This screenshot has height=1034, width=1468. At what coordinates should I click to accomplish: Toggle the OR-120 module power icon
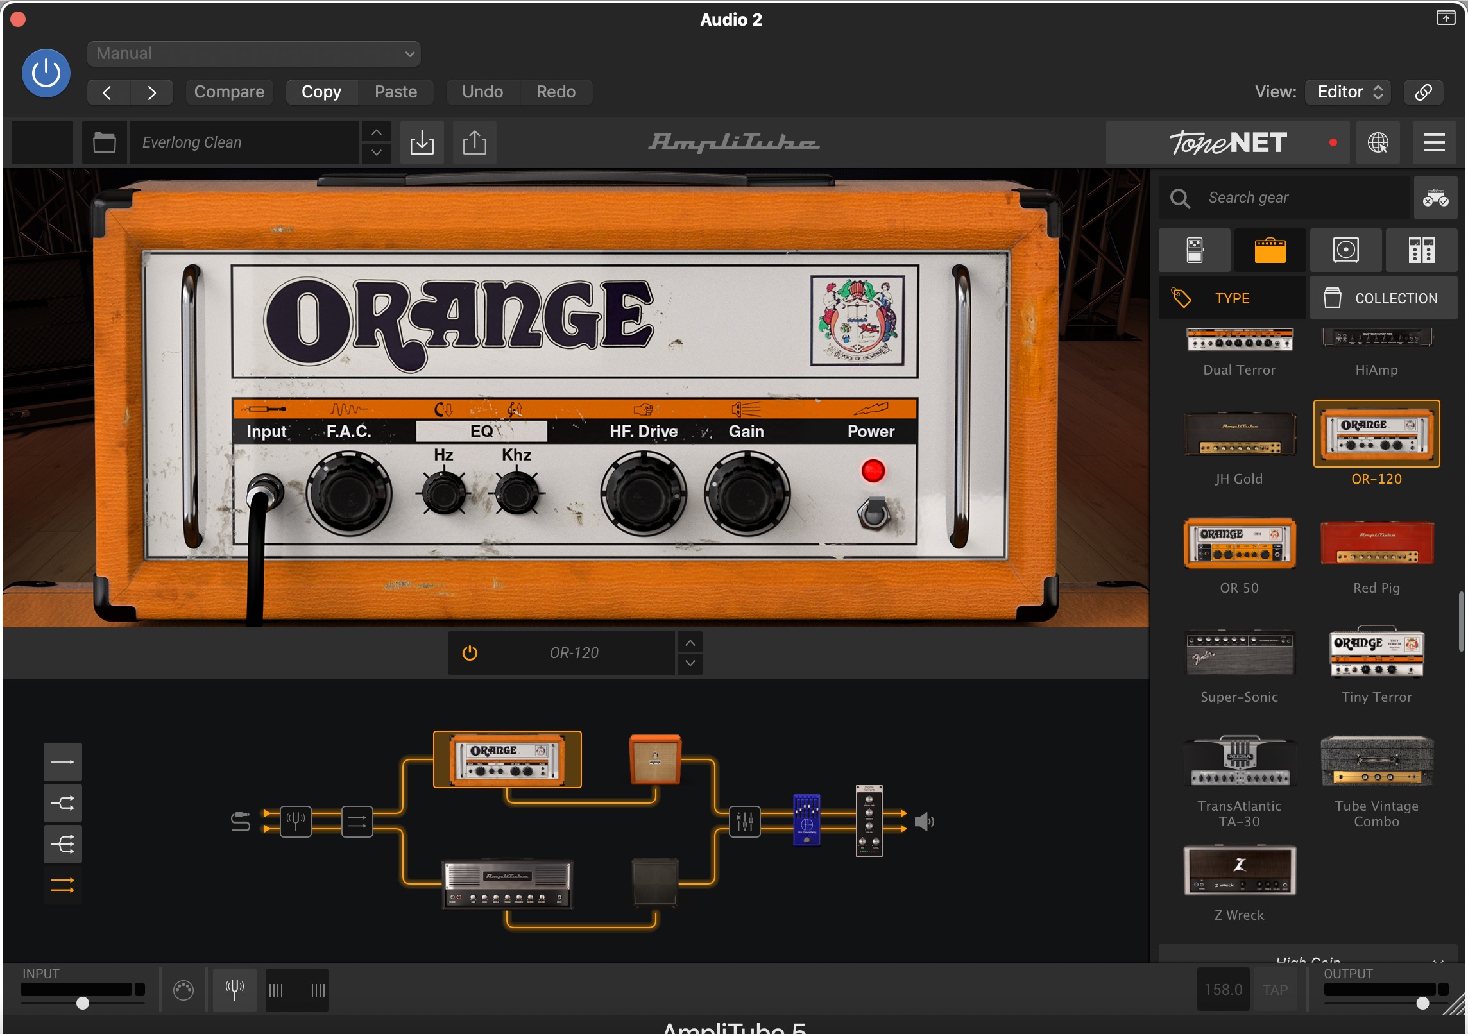pyautogui.click(x=470, y=653)
